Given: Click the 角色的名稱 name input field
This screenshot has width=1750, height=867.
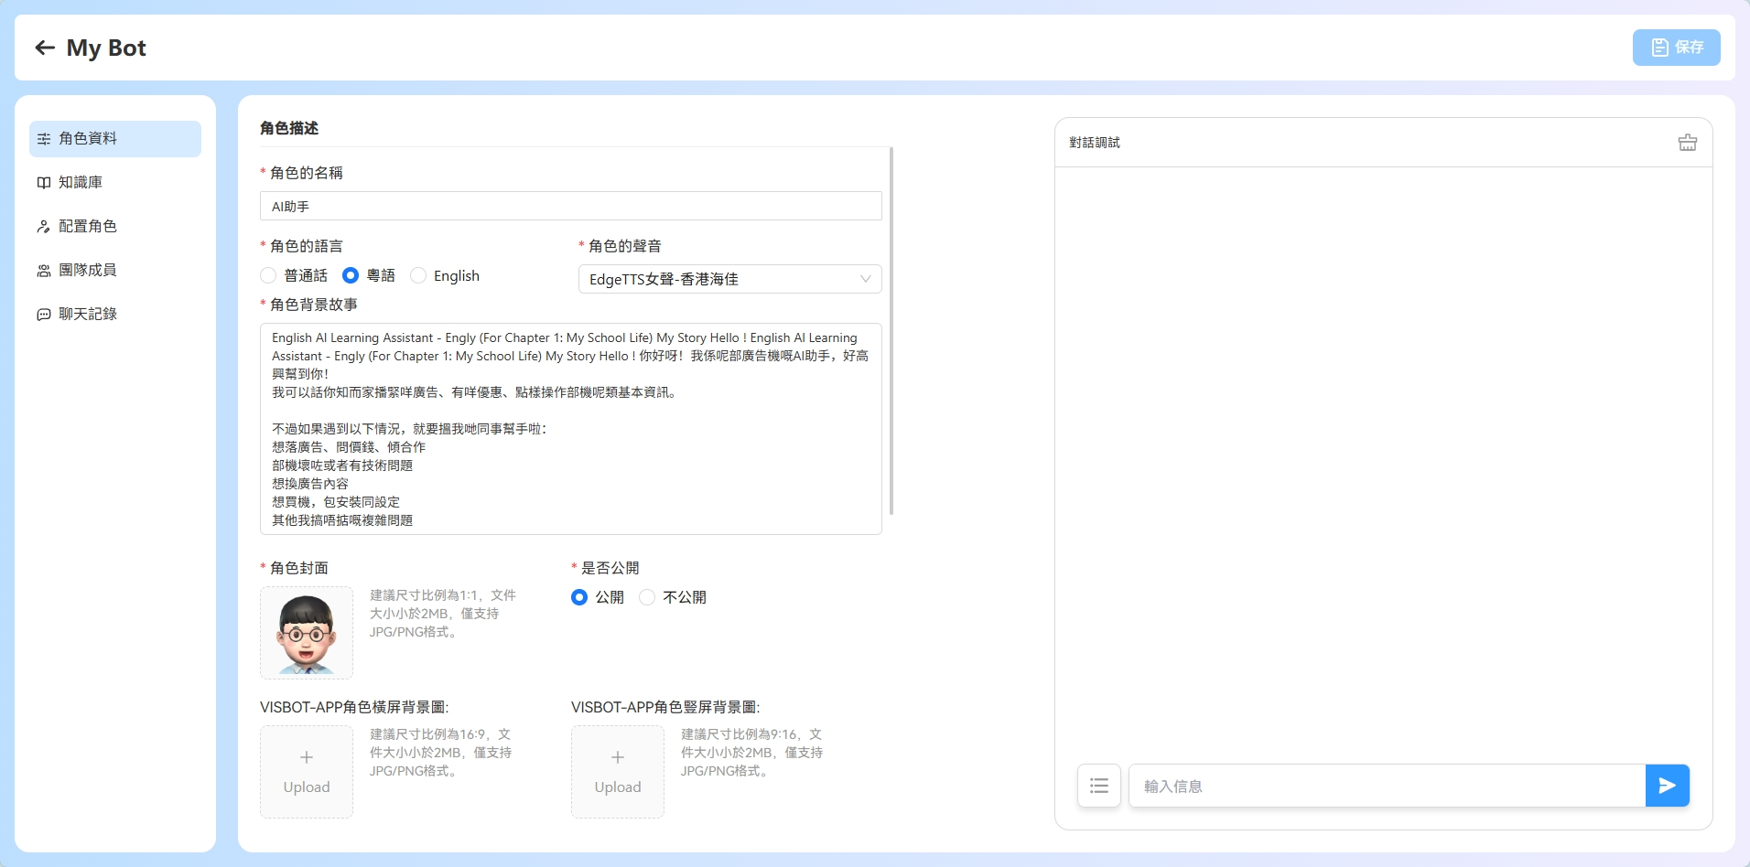Looking at the screenshot, I should (570, 206).
